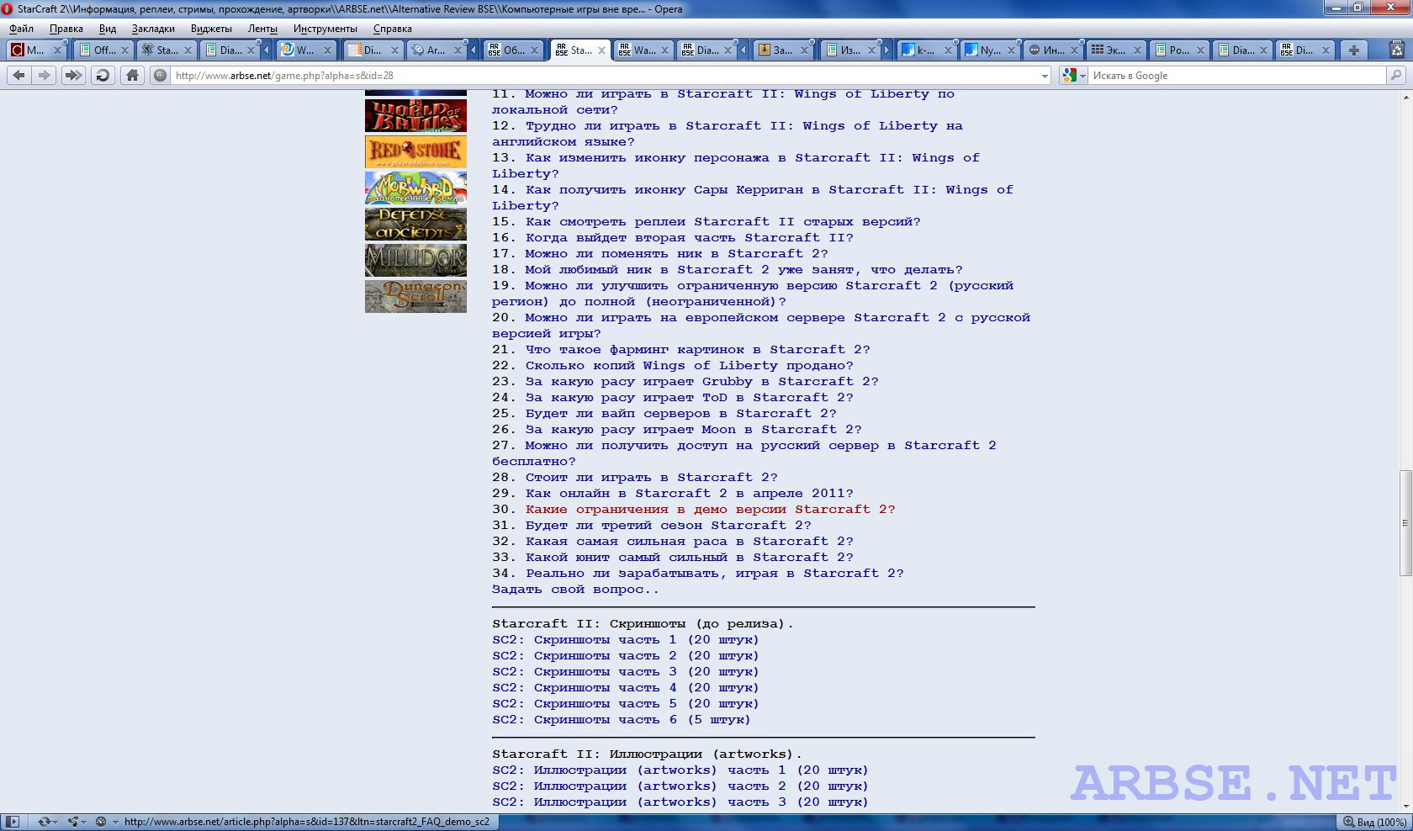Screen dimensions: 1413x831
Task: Close the 'Wa...' tab with its X
Action: (664, 50)
